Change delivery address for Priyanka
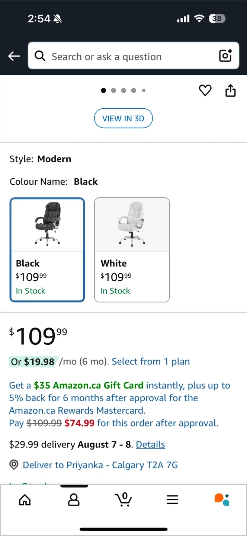The height and width of the screenshot is (536, 247). pyautogui.click(x=100, y=465)
